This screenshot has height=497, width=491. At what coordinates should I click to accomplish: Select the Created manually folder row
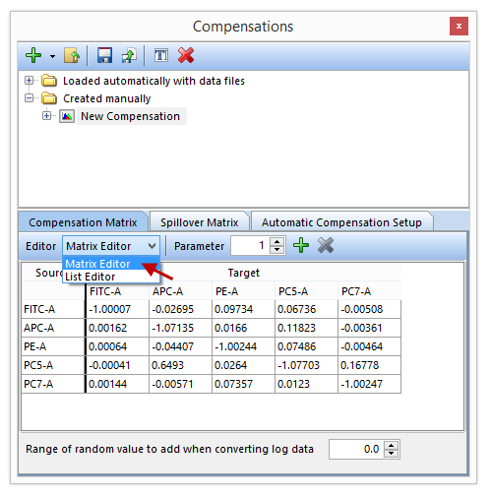click(x=106, y=98)
